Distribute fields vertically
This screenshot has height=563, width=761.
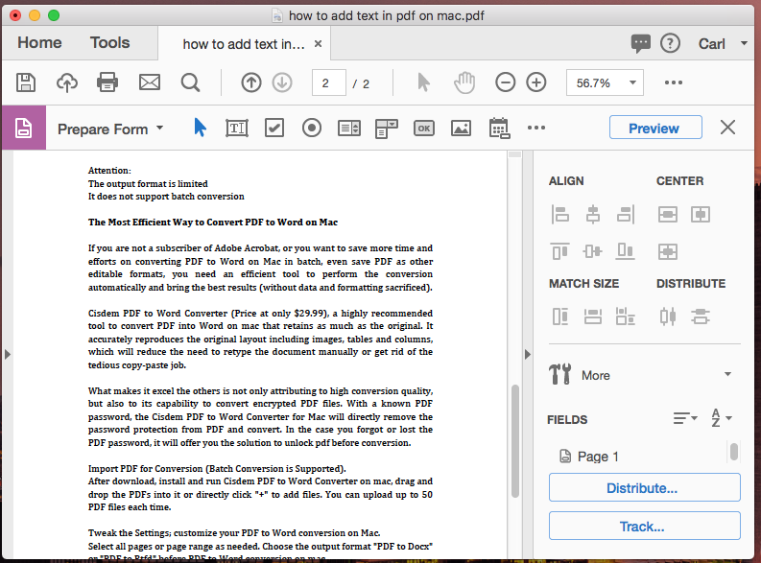701,317
